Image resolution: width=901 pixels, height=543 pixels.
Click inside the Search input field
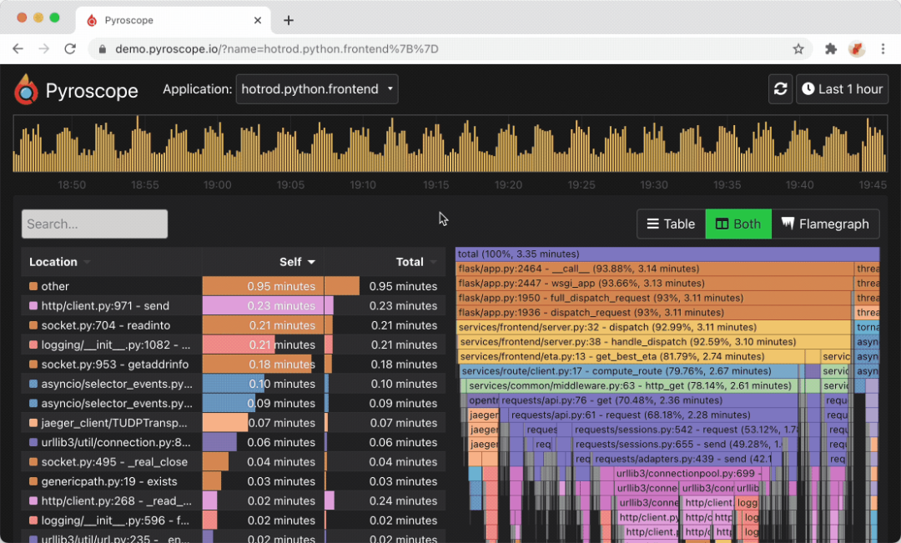point(94,224)
